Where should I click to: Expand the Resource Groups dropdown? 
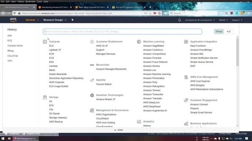click(55, 20)
